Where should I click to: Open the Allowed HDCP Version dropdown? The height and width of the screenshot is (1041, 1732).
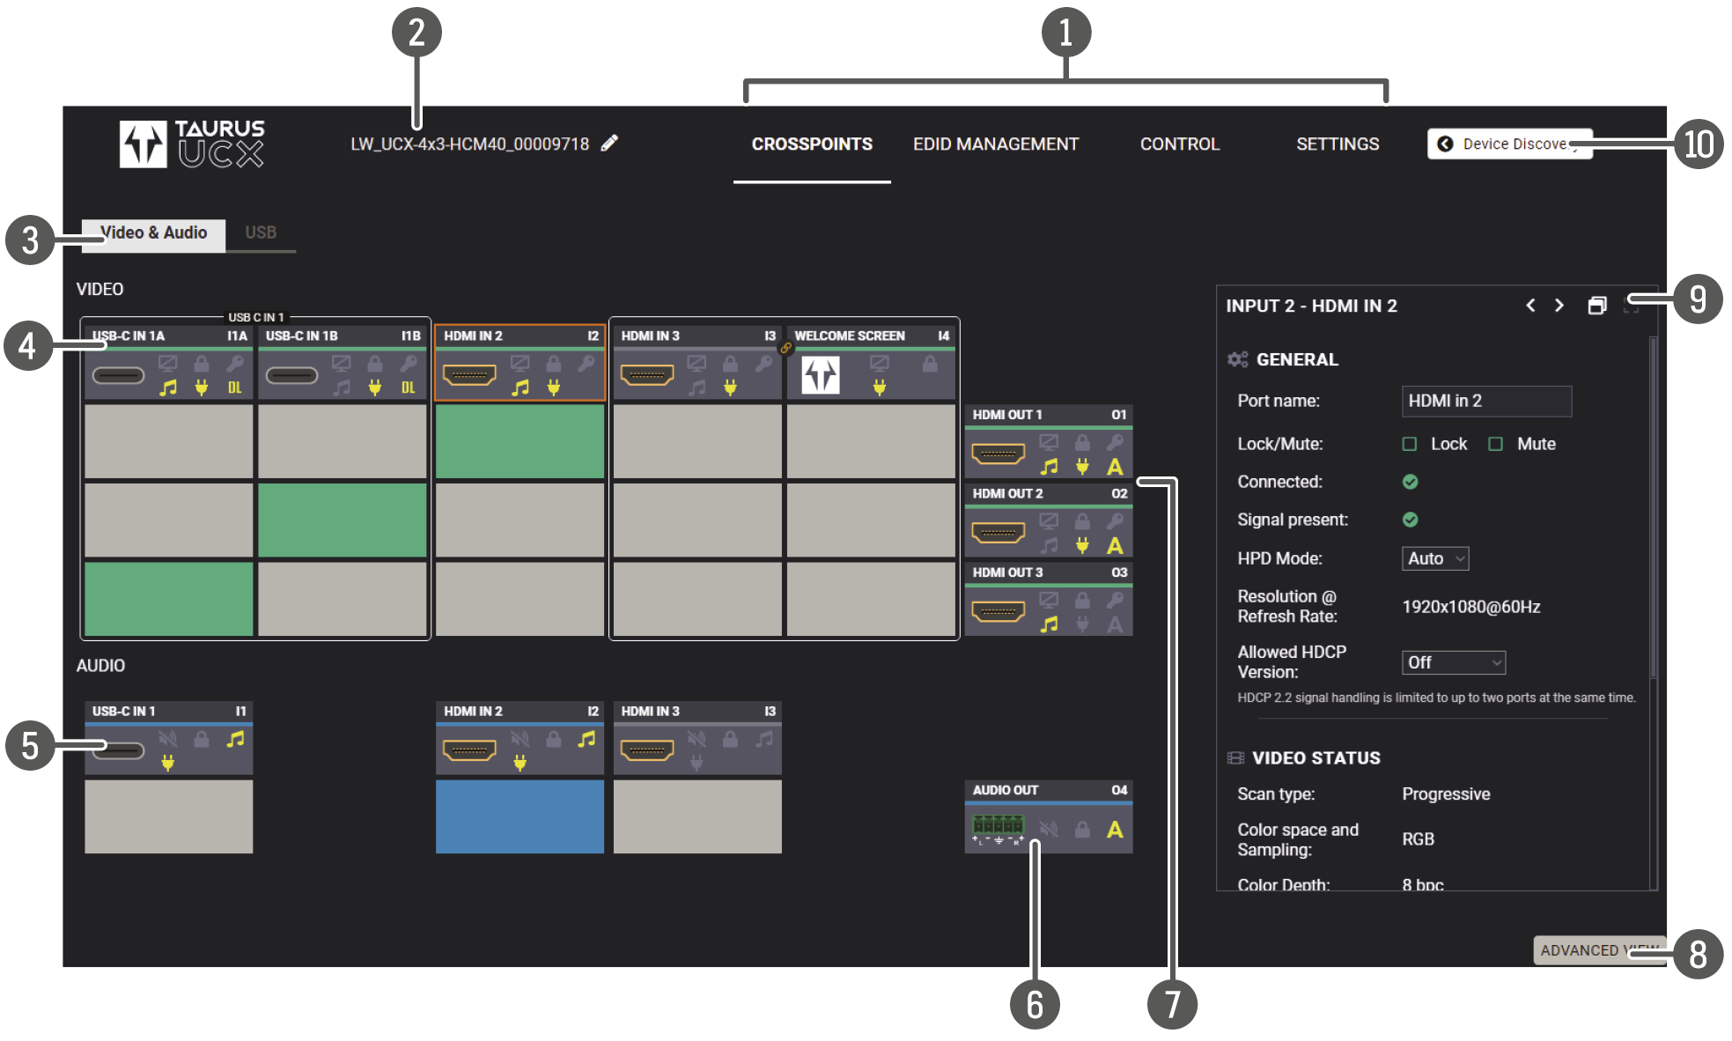1453,662
